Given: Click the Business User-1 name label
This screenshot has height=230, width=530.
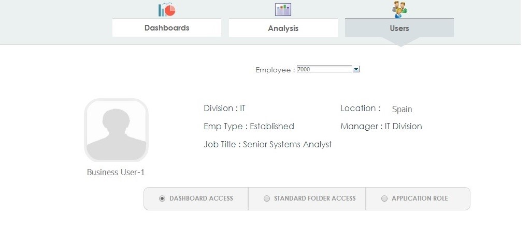Looking at the screenshot, I should click(116, 172).
